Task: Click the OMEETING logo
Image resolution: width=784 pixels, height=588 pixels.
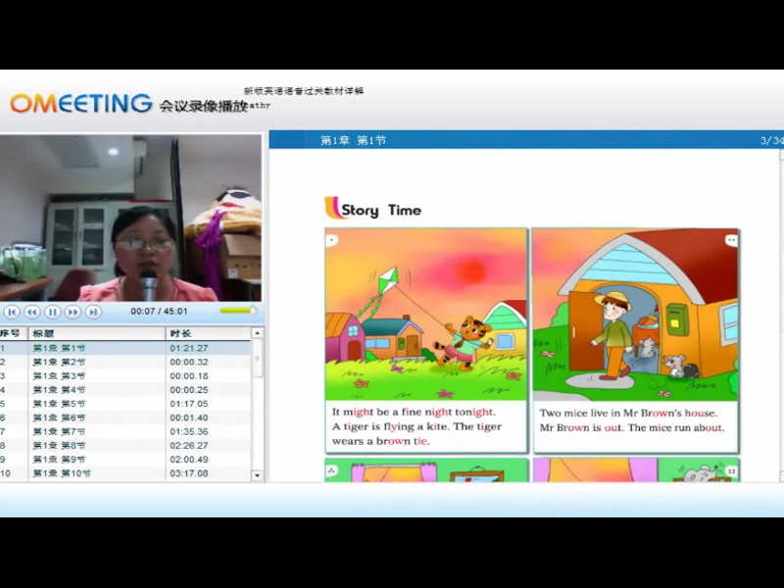Action: pos(81,103)
